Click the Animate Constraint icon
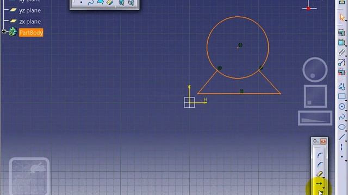 pyautogui.click(x=341, y=62)
